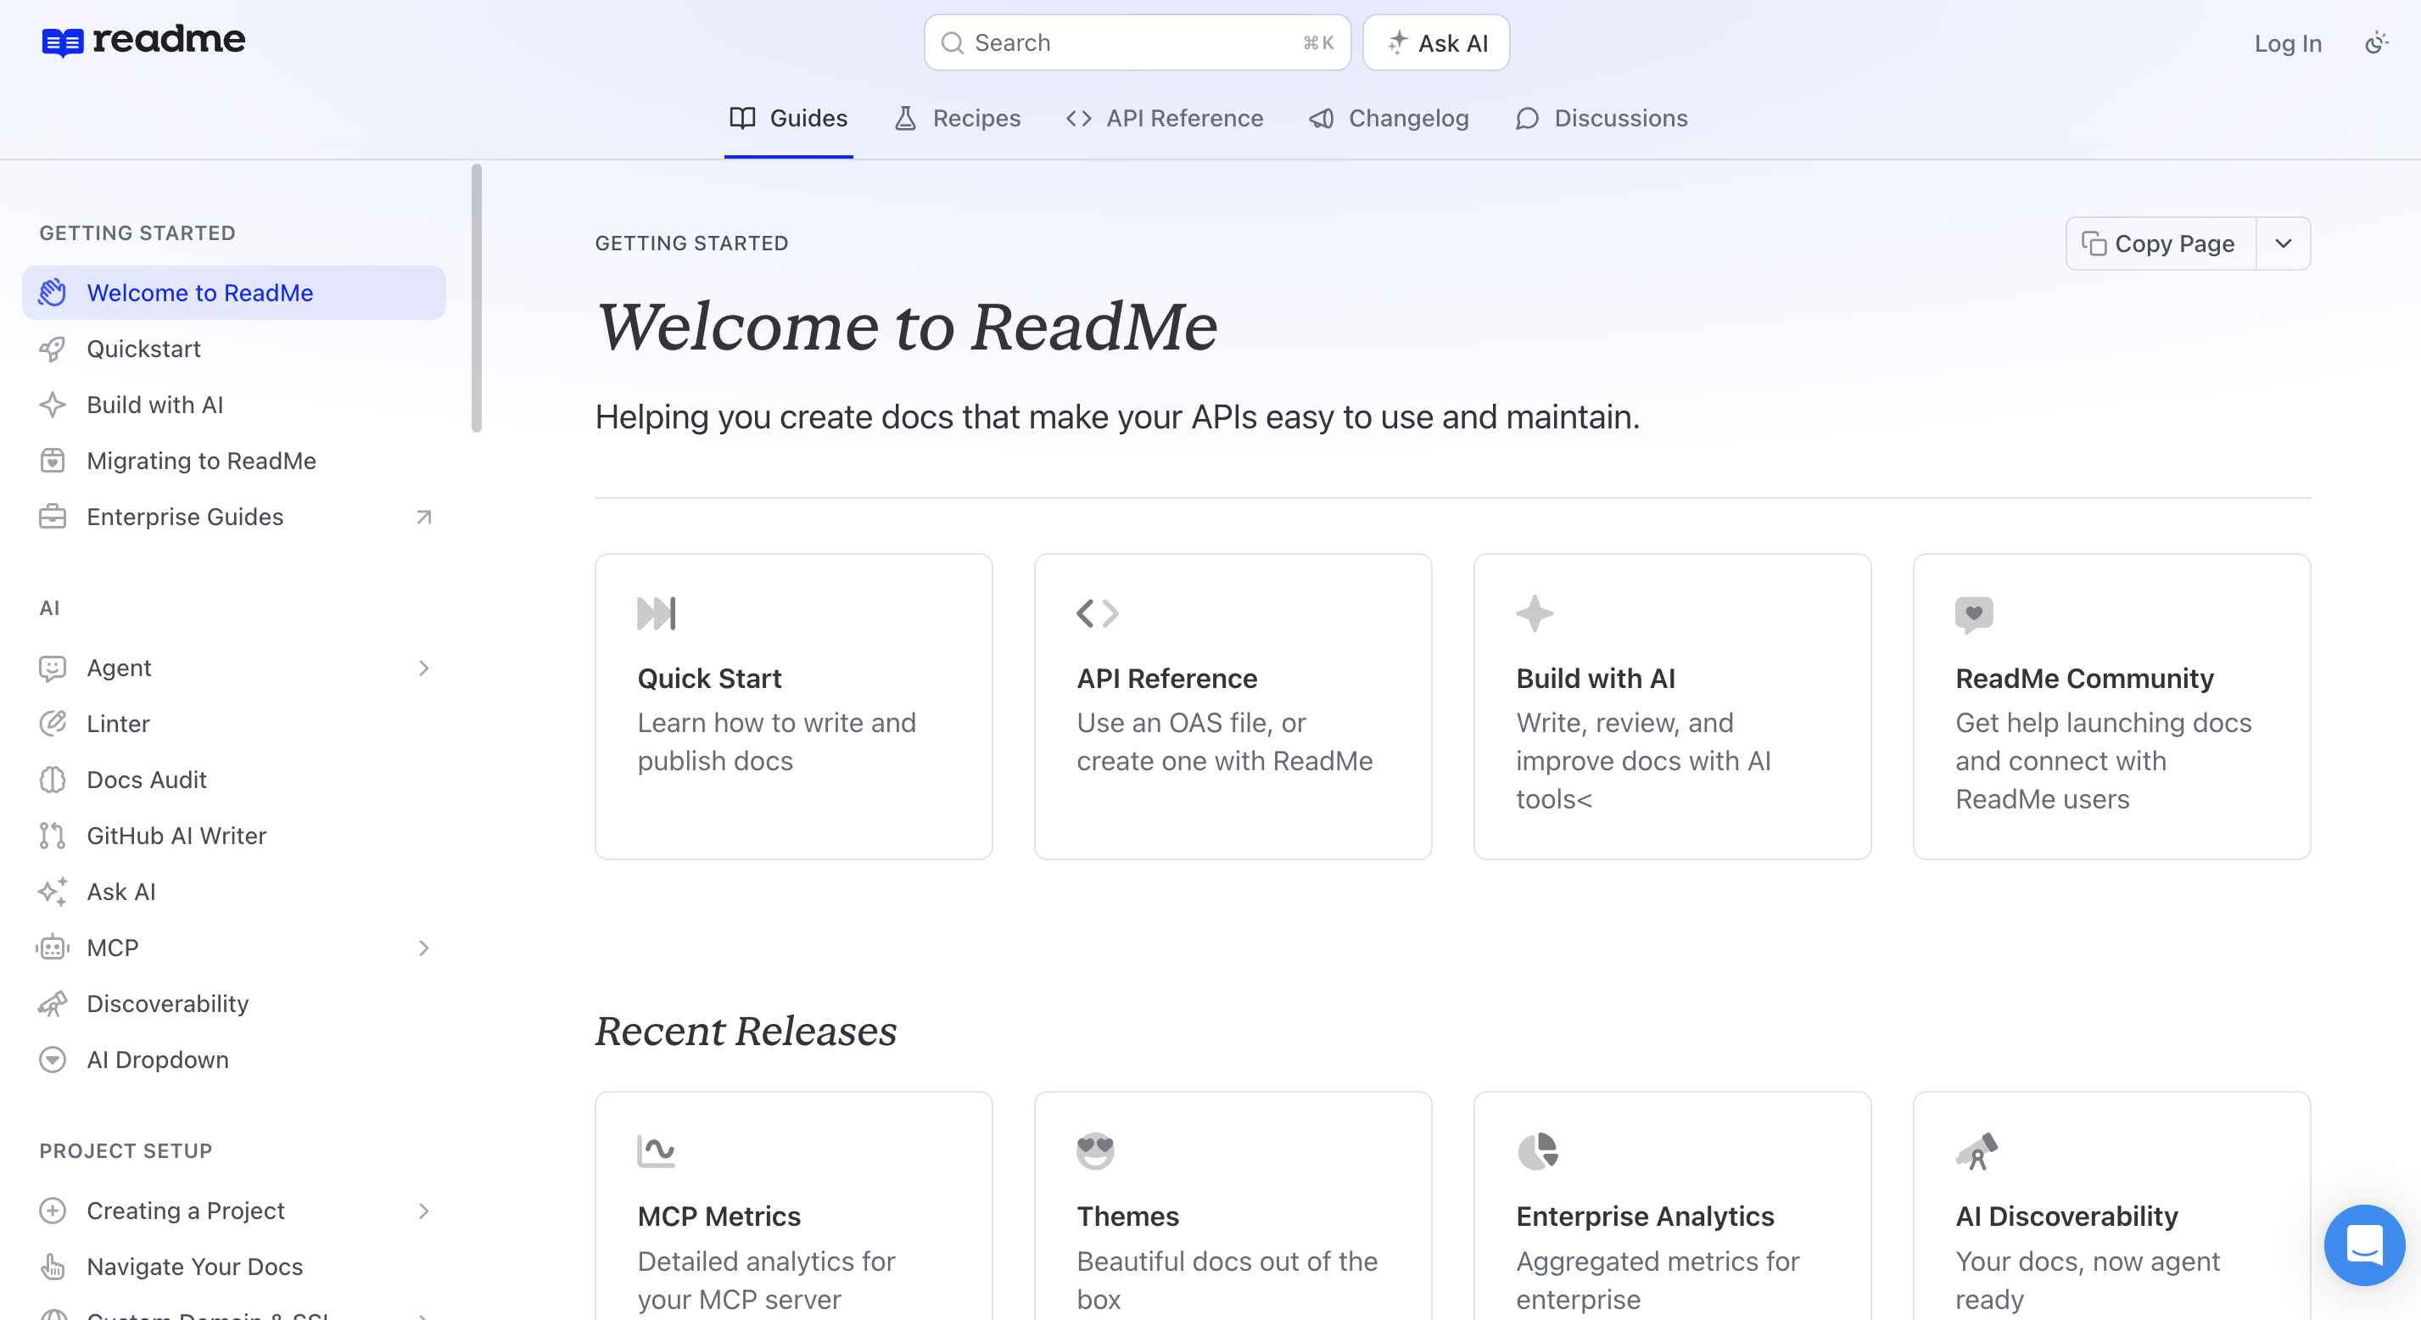Open the Enterprise Analytics release card title
2421x1320 pixels.
[1645, 1217]
